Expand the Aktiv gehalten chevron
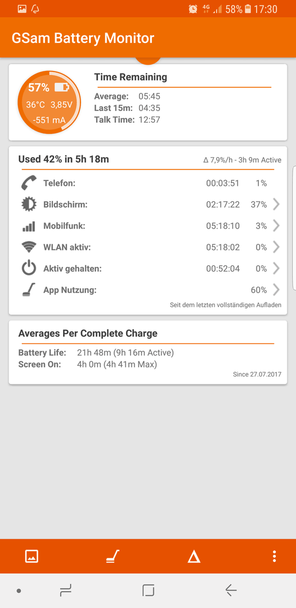This screenshot has width=296, height=608. coord(276,269)
